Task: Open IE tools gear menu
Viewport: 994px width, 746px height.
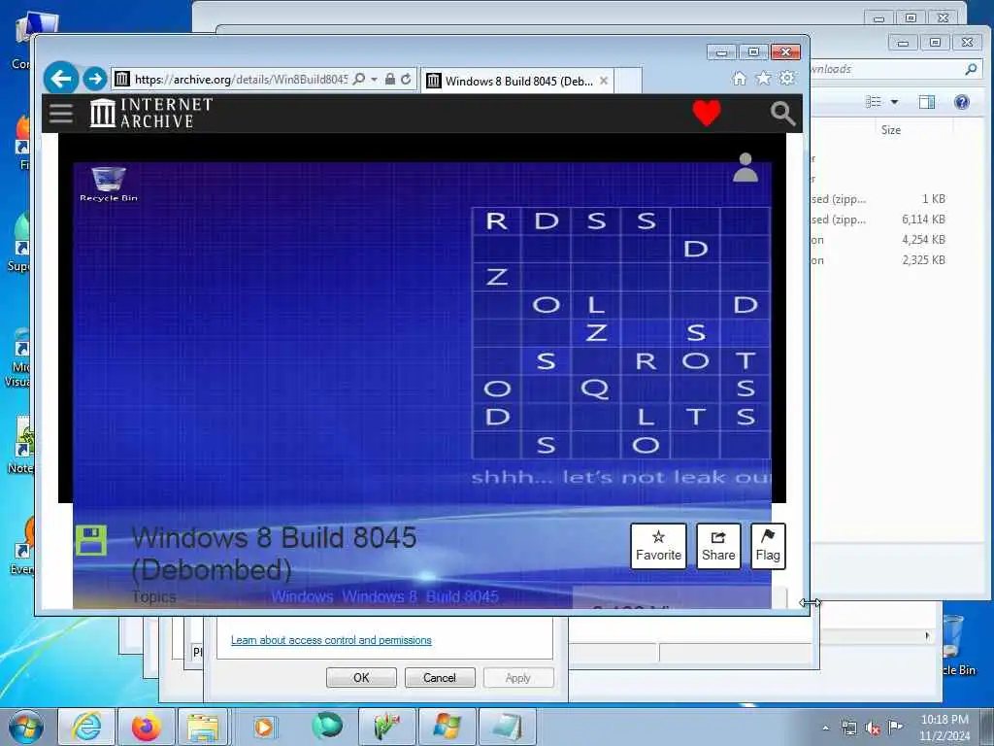Action: point(786,78)
